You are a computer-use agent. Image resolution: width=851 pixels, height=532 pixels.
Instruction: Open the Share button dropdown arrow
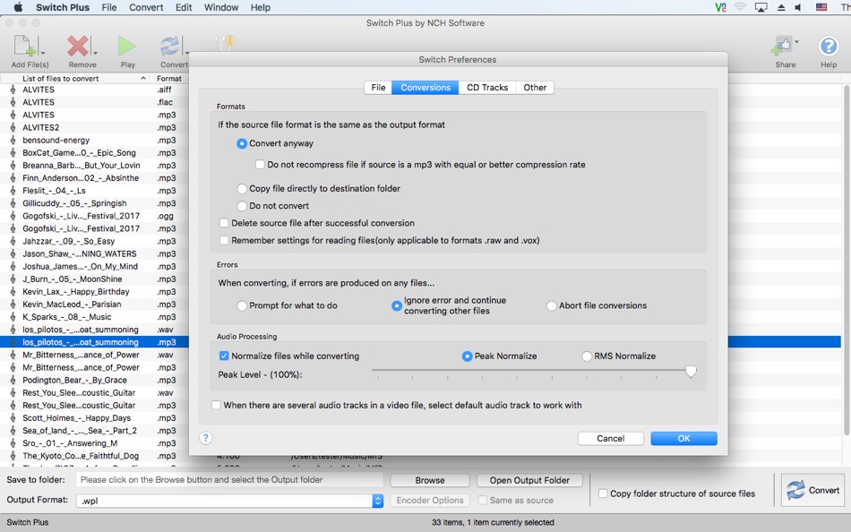(796, 42)
